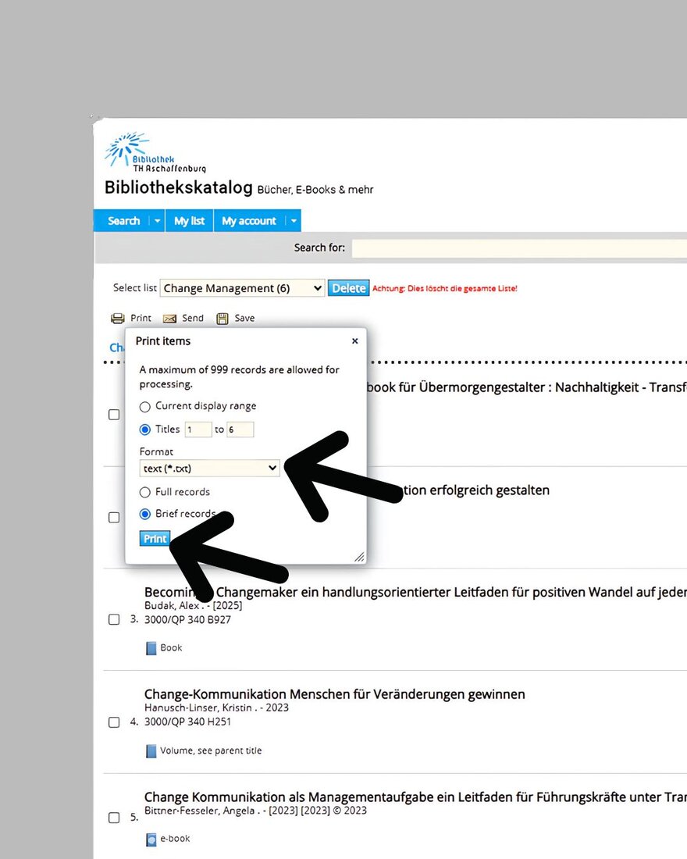Image resolution: width=687 pixels, height=859 pixels.
Task: Click the Titles end number field
Action: click(x=240, y=429)
